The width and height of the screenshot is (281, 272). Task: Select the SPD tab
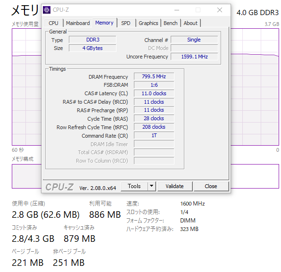pos(126,23)
